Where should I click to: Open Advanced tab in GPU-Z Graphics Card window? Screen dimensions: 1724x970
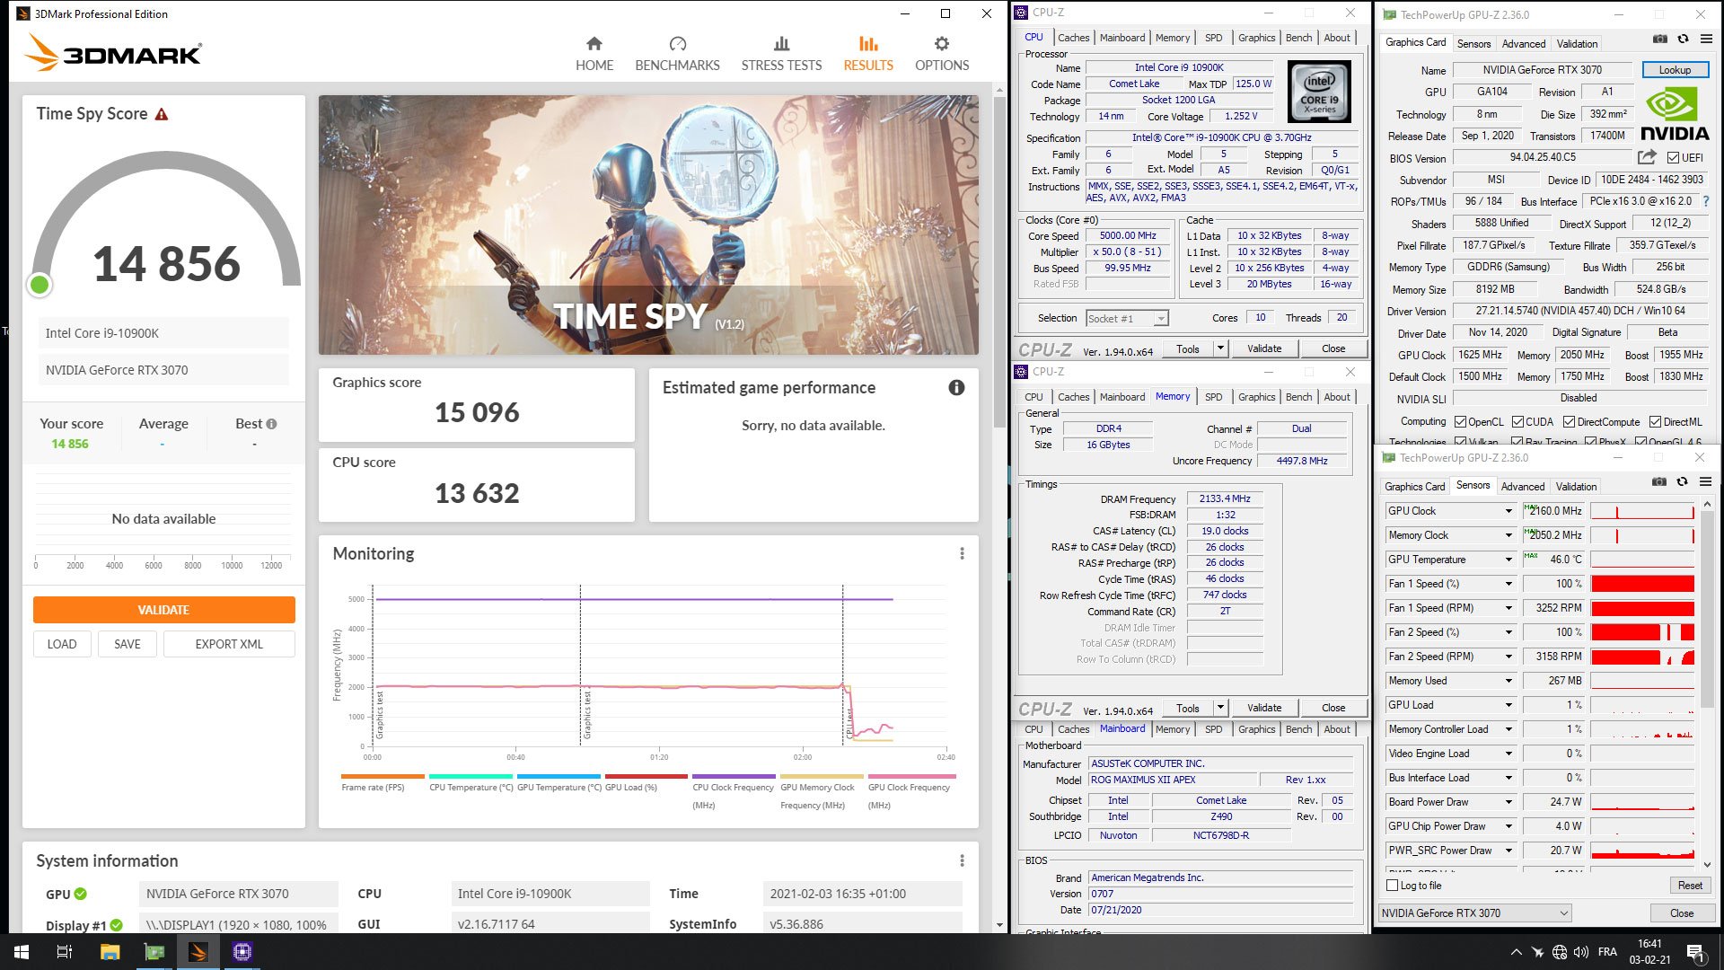1524,44
